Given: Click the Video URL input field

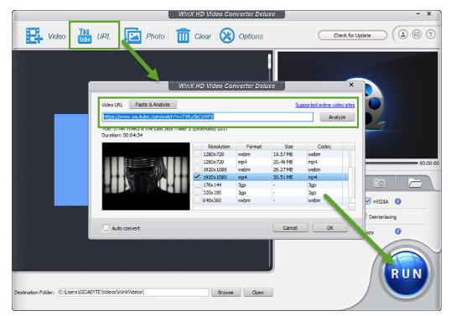Looking at the screenshot, I should (208, 117).
